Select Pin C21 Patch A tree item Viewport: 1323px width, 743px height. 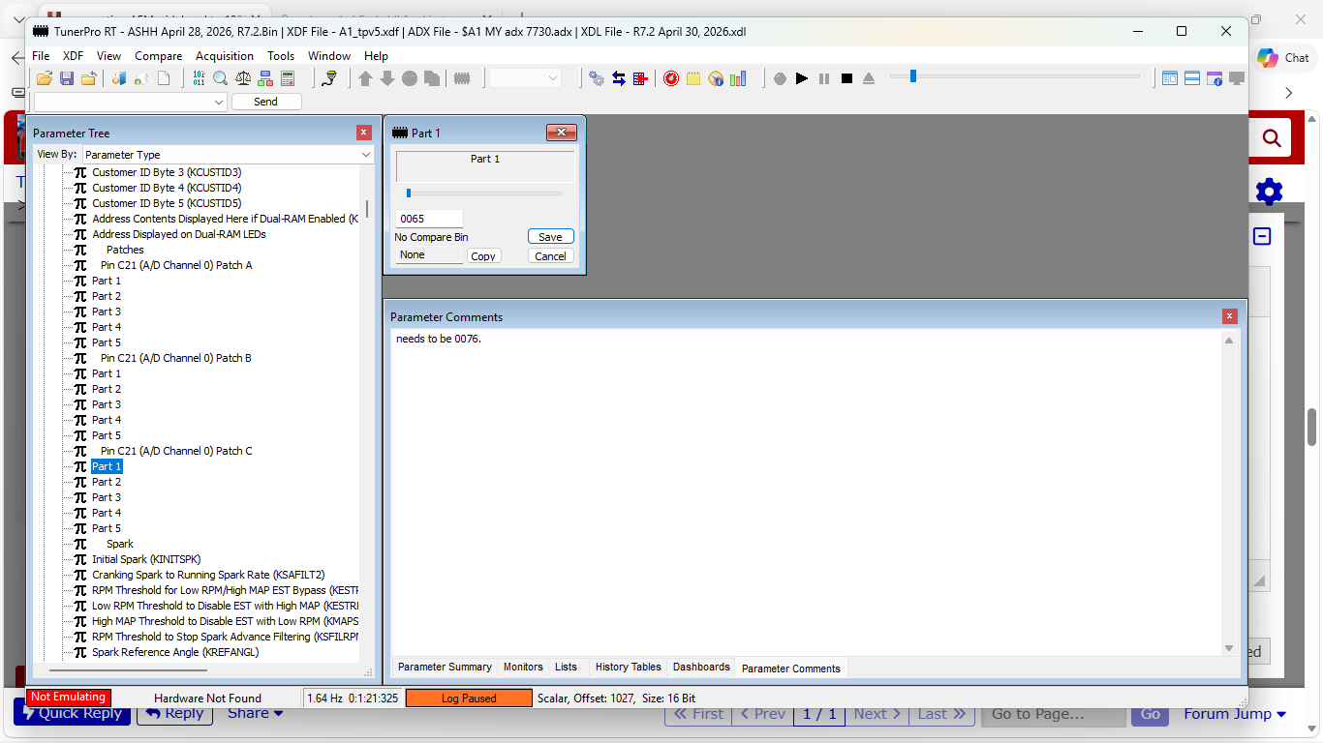[176, 265]
